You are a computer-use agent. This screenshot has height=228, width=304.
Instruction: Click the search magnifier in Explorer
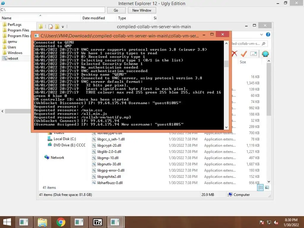[x=264, y=44]
